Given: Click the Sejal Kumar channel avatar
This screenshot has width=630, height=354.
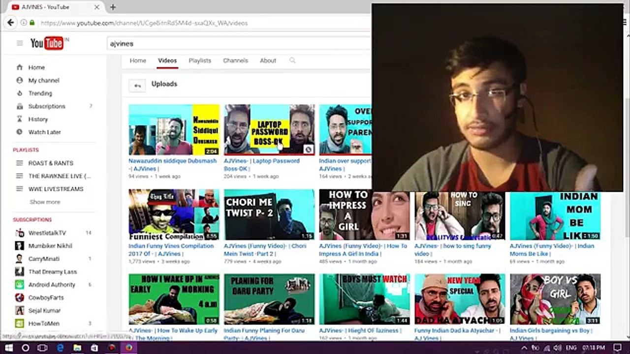Looking at the screenshot, I should 20,310.
